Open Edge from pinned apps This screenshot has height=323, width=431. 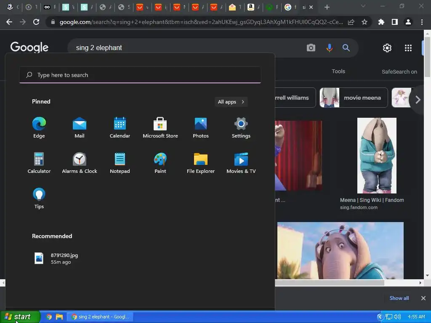pyautogui.click(x=39, y=127)
